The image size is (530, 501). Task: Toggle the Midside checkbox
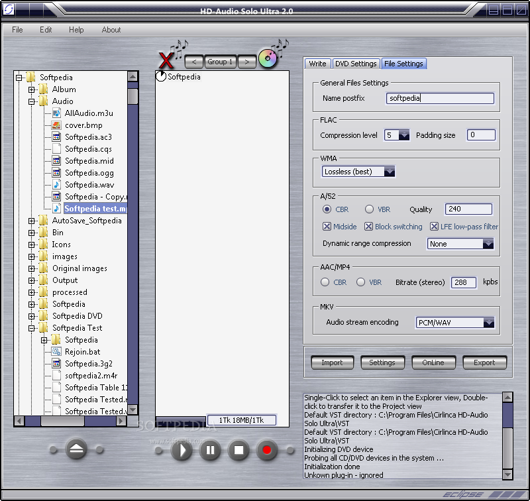point(327,227)
